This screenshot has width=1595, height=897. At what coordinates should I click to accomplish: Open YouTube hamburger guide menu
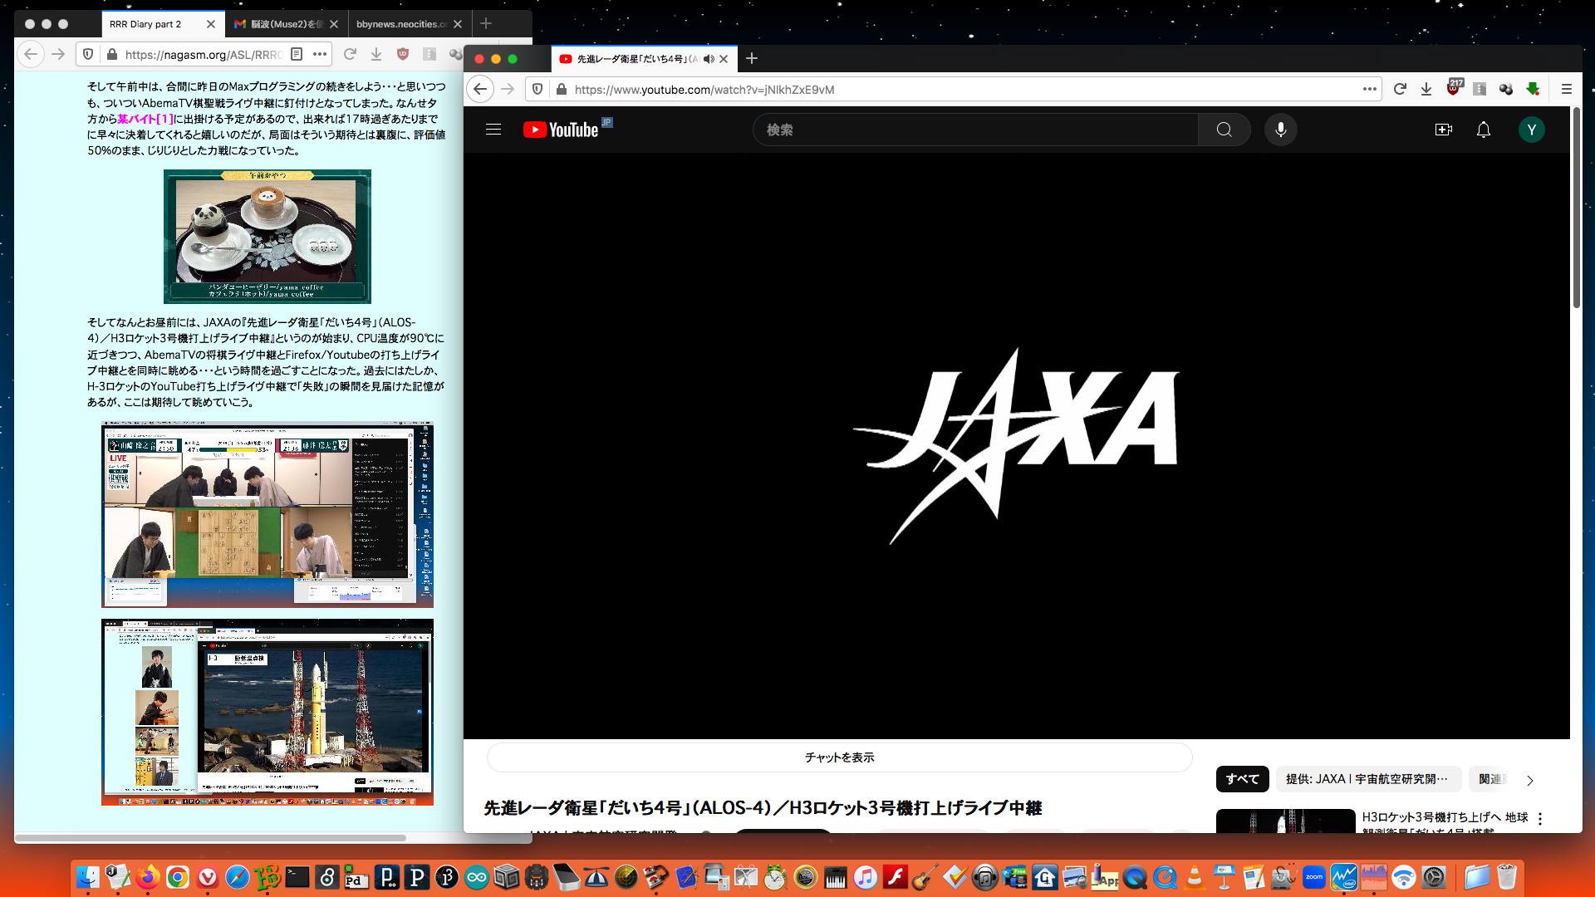(x=493, y=130)
